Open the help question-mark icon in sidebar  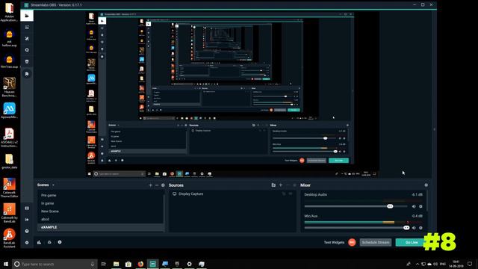coord(27,231)
